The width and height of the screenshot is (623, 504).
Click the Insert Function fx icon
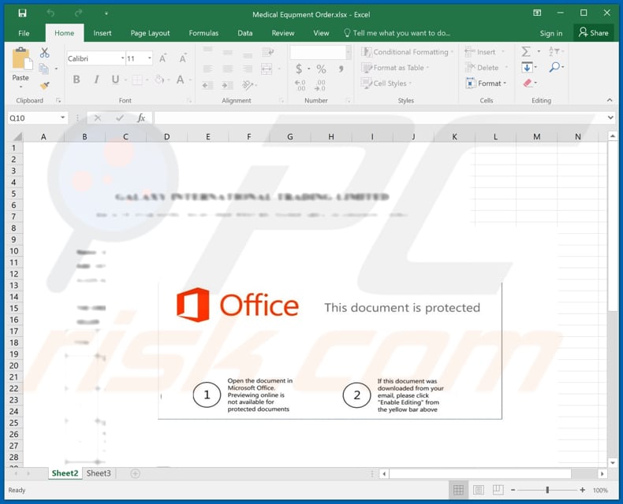point(141,118)
